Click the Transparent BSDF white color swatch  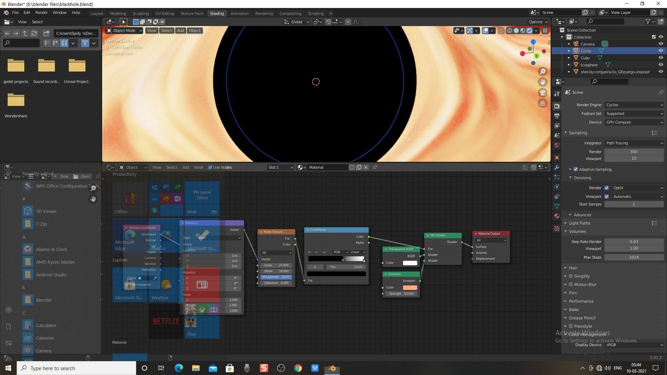click(x=410, y=263)
